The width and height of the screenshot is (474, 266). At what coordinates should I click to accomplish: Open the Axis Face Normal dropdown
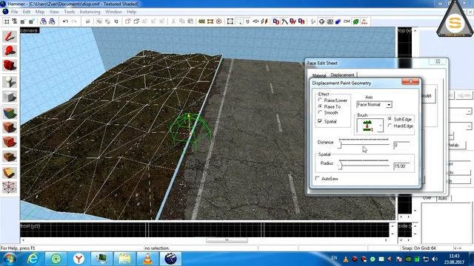click(374, 105)
